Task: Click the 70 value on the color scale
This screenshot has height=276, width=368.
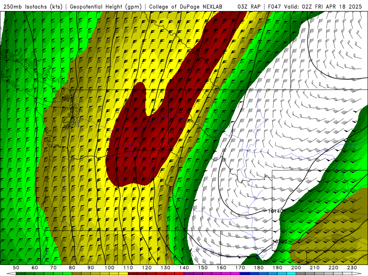Action: tap(53, 268)
